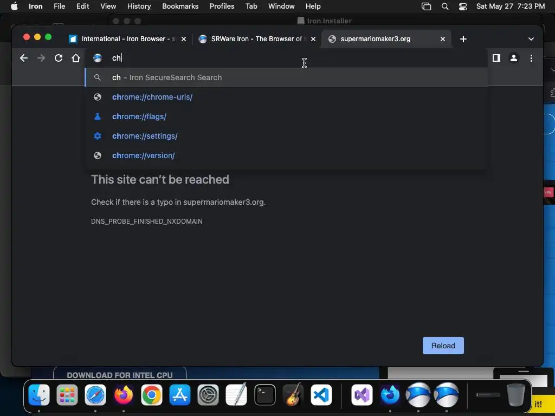
Task: Open Firefox from the dock
Action: tap(124, 394)
